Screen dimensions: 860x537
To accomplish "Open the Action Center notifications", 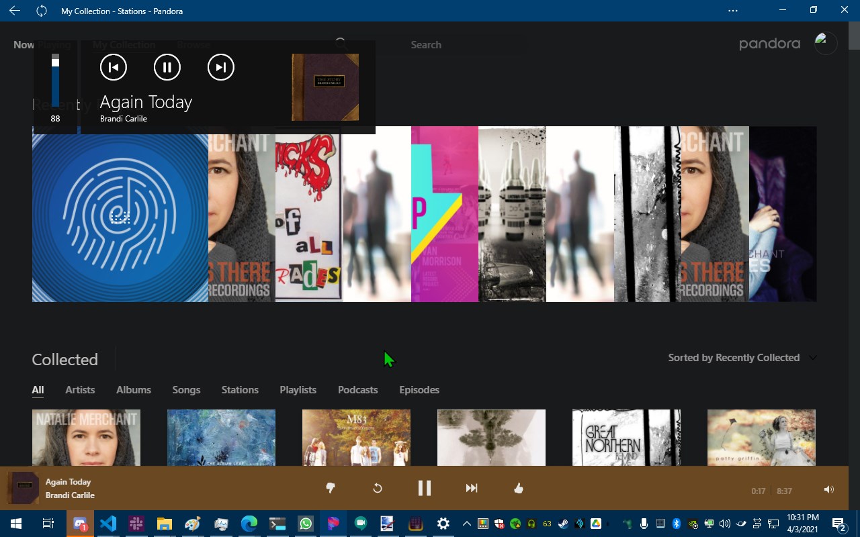I will (839, 524).
